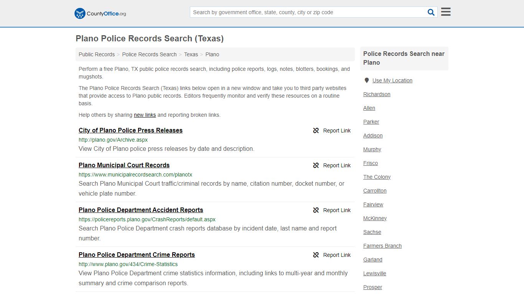Go to McKinney police records
This screenshot has height=294, width=524.
coord(375,218)
